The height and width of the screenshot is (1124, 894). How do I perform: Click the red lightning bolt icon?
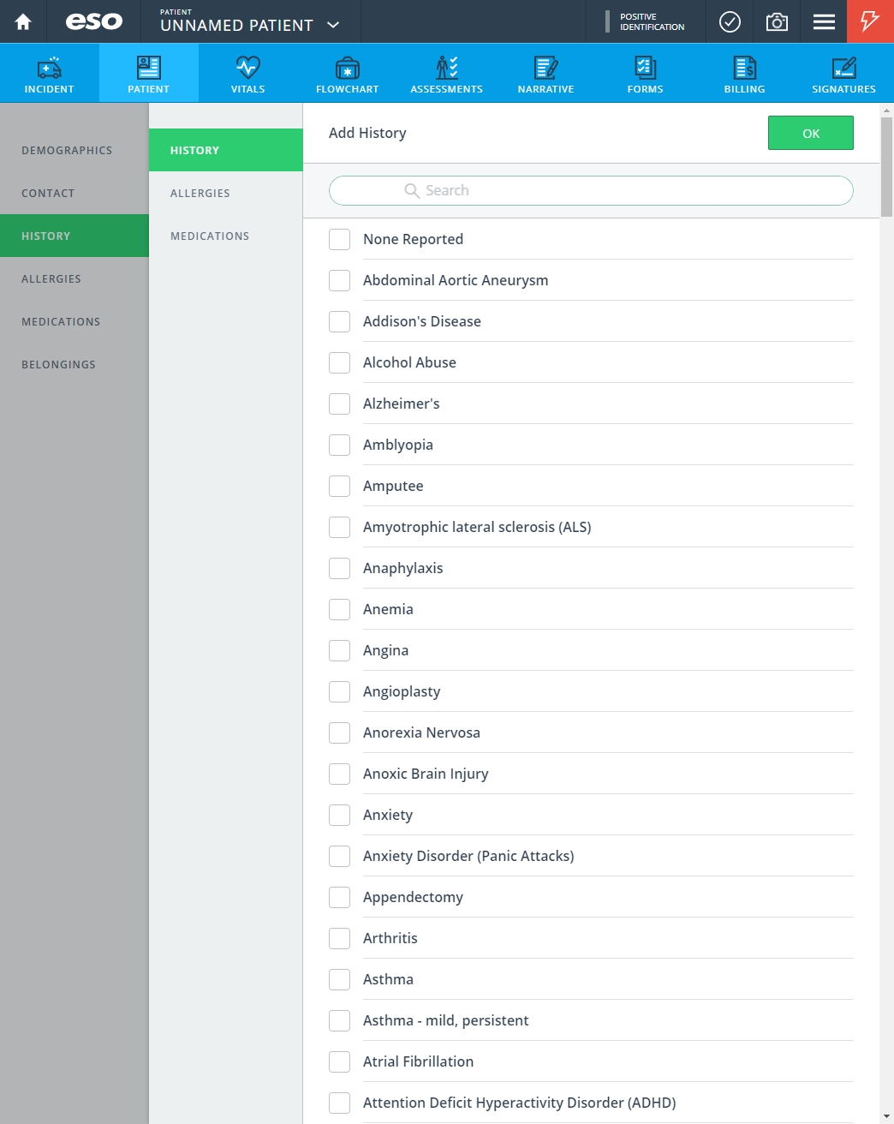(x=870, y=21)
